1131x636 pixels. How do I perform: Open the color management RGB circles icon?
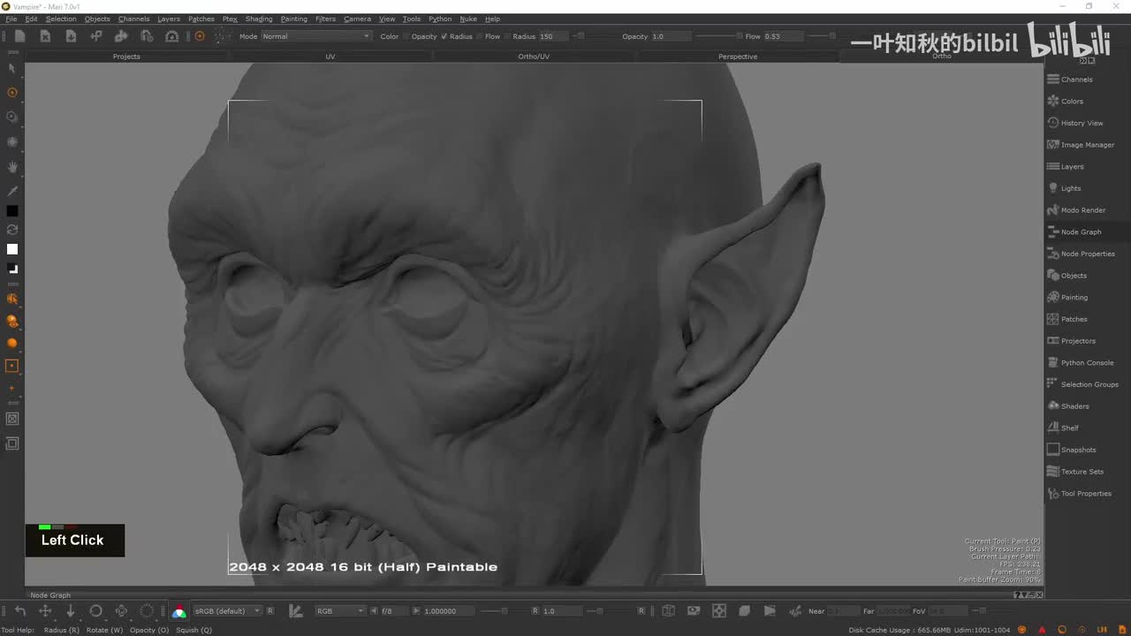pyautogui.click(x=179, y=611)
